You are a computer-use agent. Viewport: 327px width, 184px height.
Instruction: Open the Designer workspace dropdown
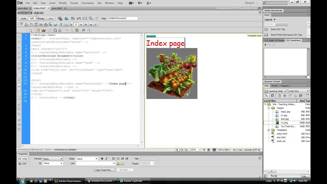252,3
